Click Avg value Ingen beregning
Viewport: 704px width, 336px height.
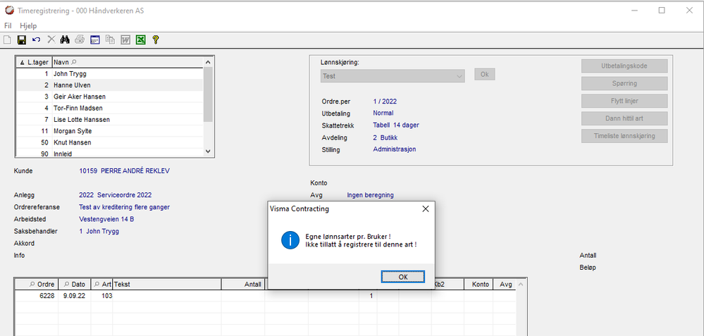[371, 195]
